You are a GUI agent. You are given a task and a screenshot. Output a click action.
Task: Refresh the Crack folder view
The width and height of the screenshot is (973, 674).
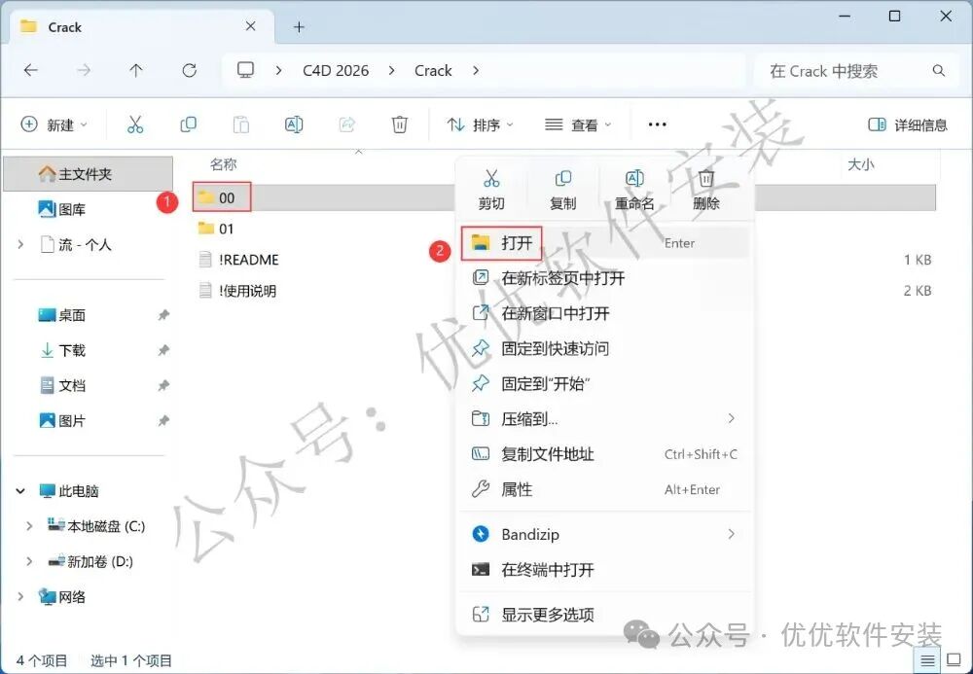pyautogui.click(x=190, y=71)
